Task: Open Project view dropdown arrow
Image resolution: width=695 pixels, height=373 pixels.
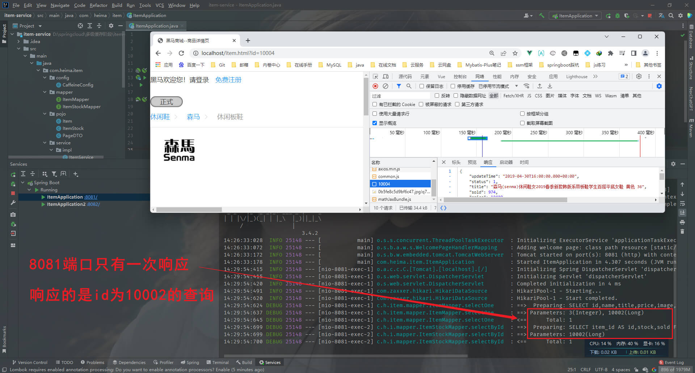Action: click(x=40, y=26)
